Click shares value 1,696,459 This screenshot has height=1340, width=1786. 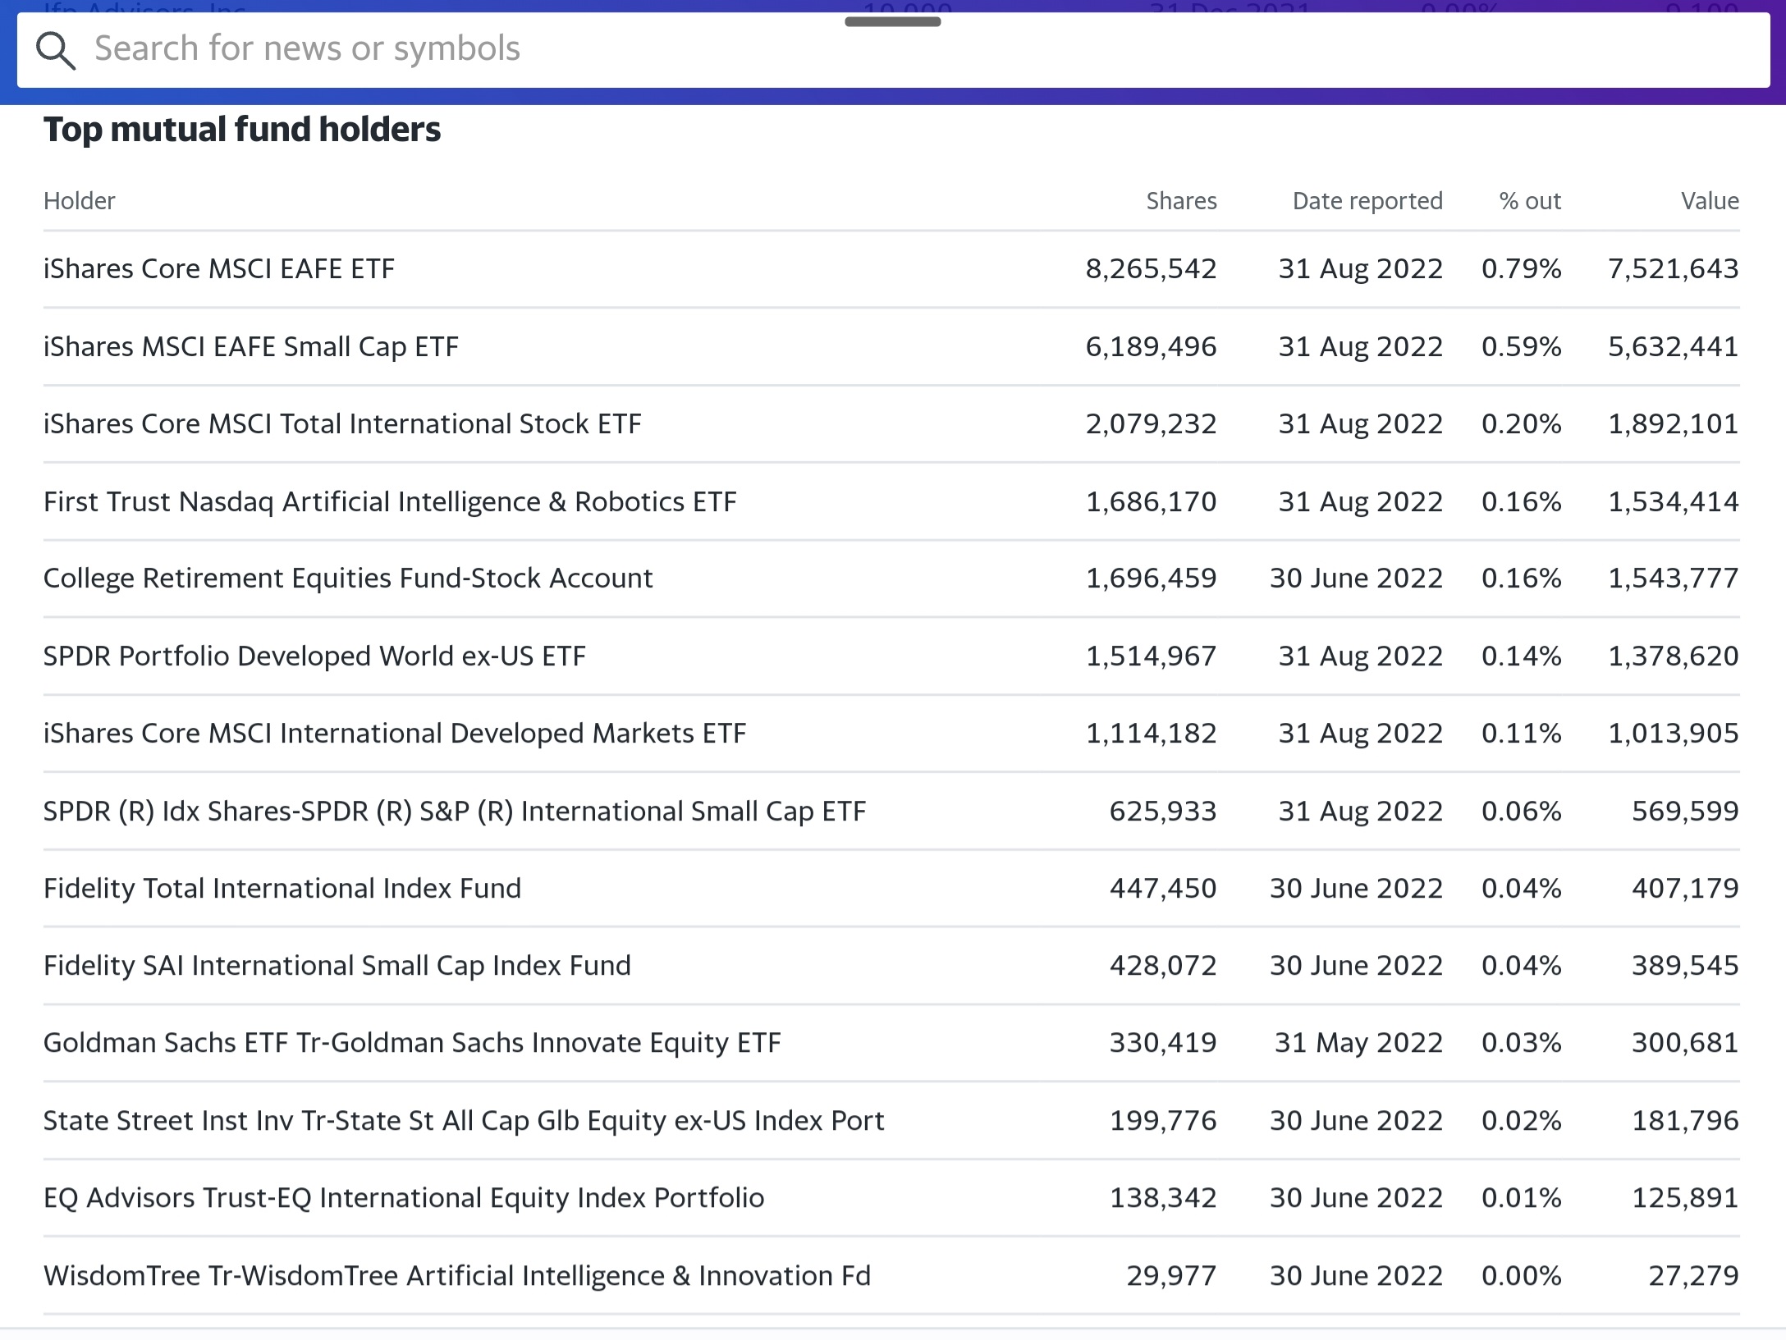pos(1151,579)
